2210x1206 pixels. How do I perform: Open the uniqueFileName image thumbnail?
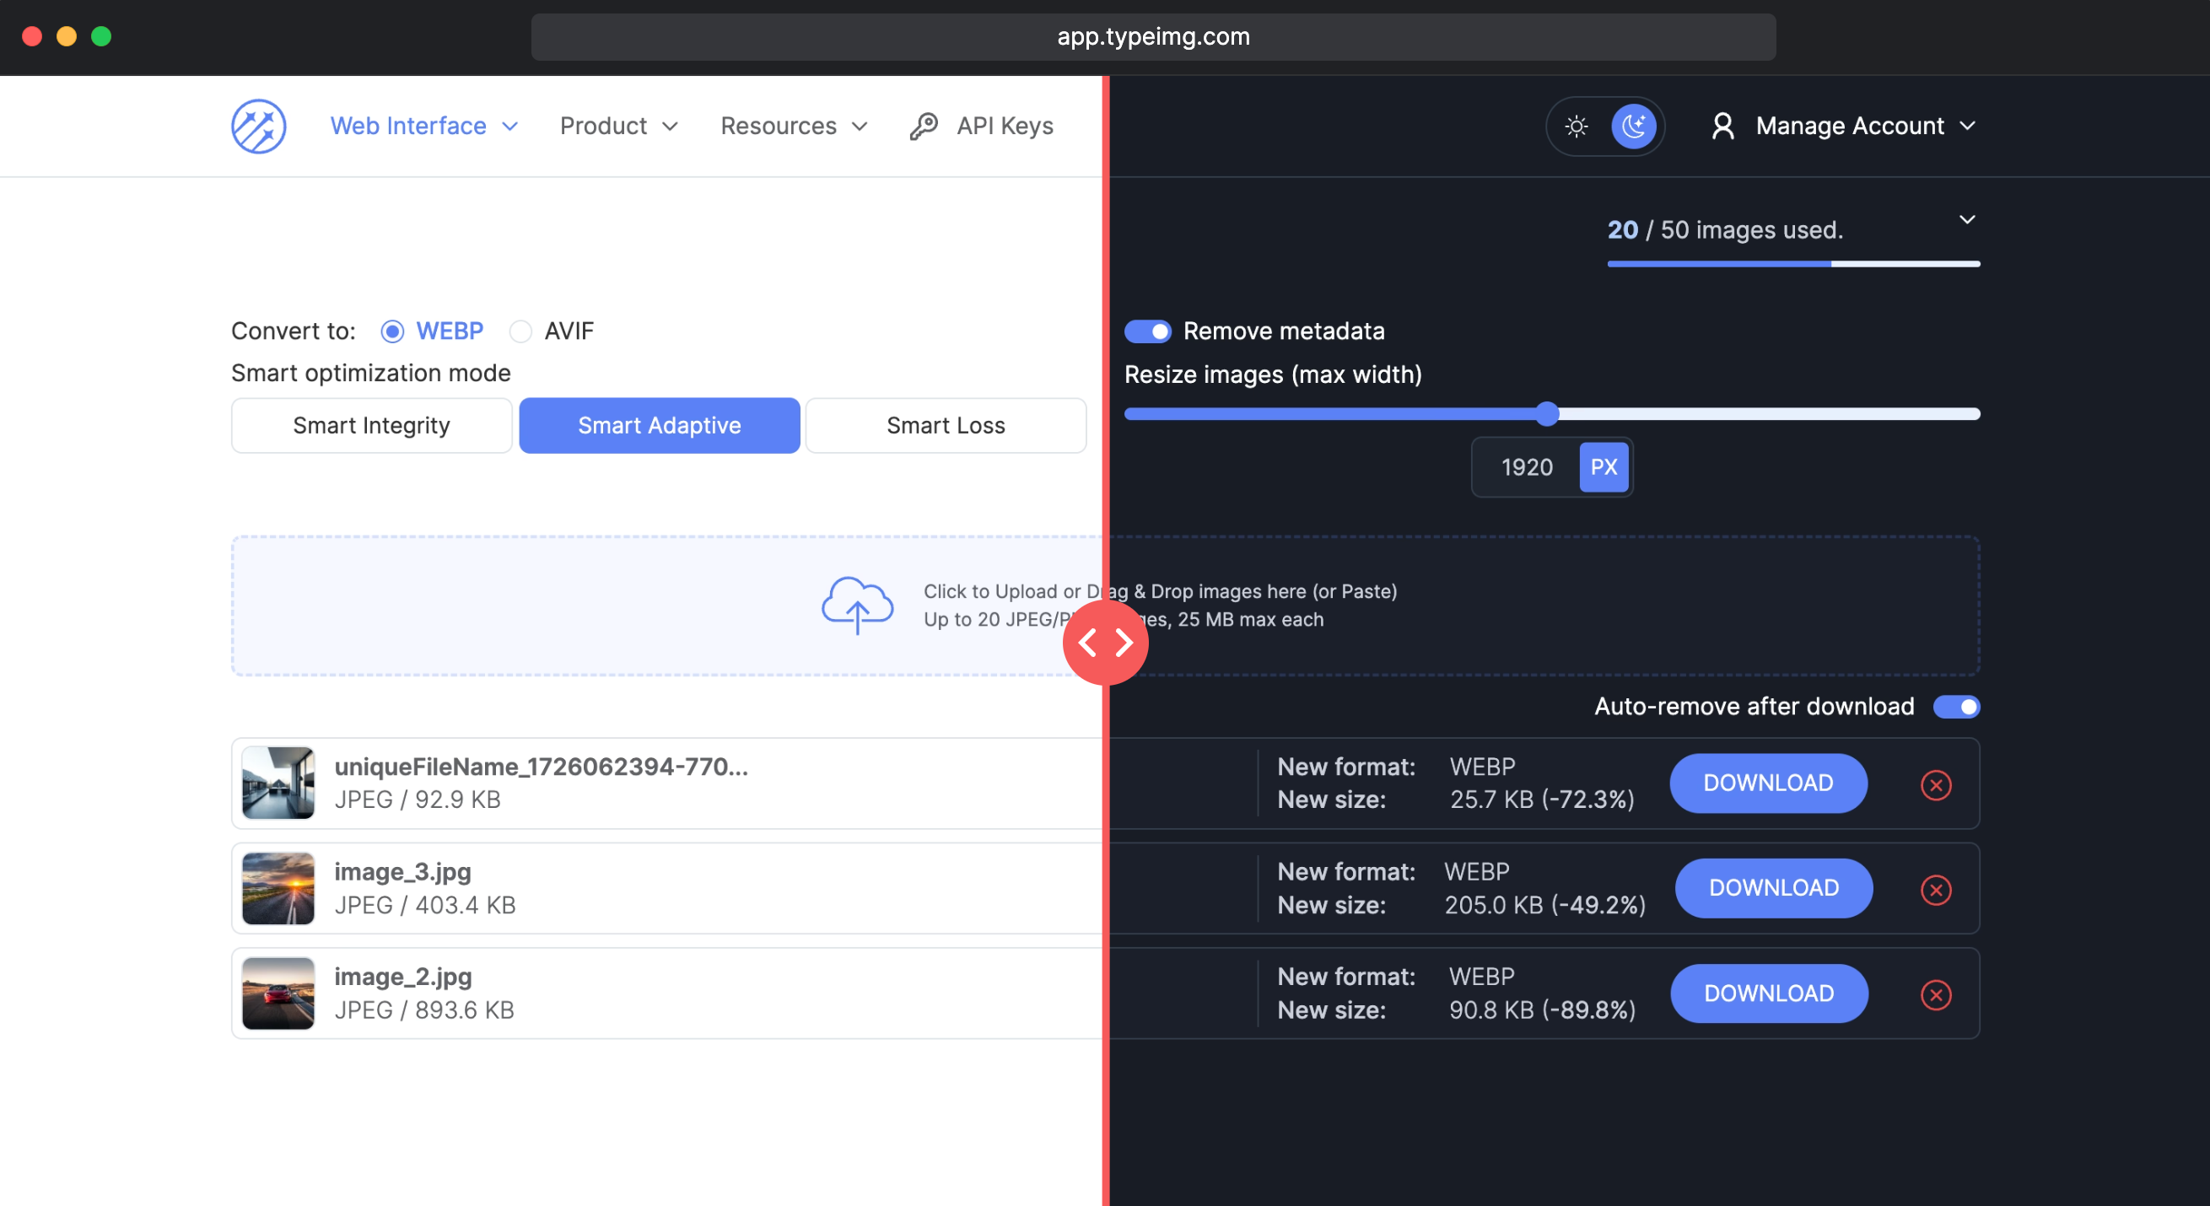click(x=278, y=783)
